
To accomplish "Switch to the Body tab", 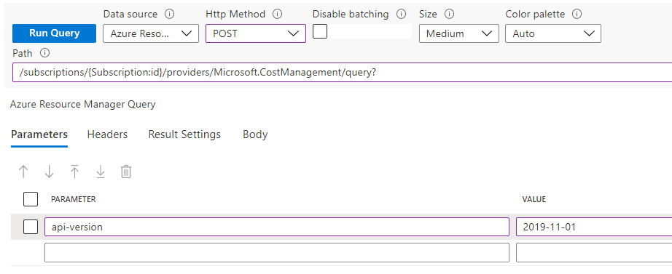I will coord(255,134).
